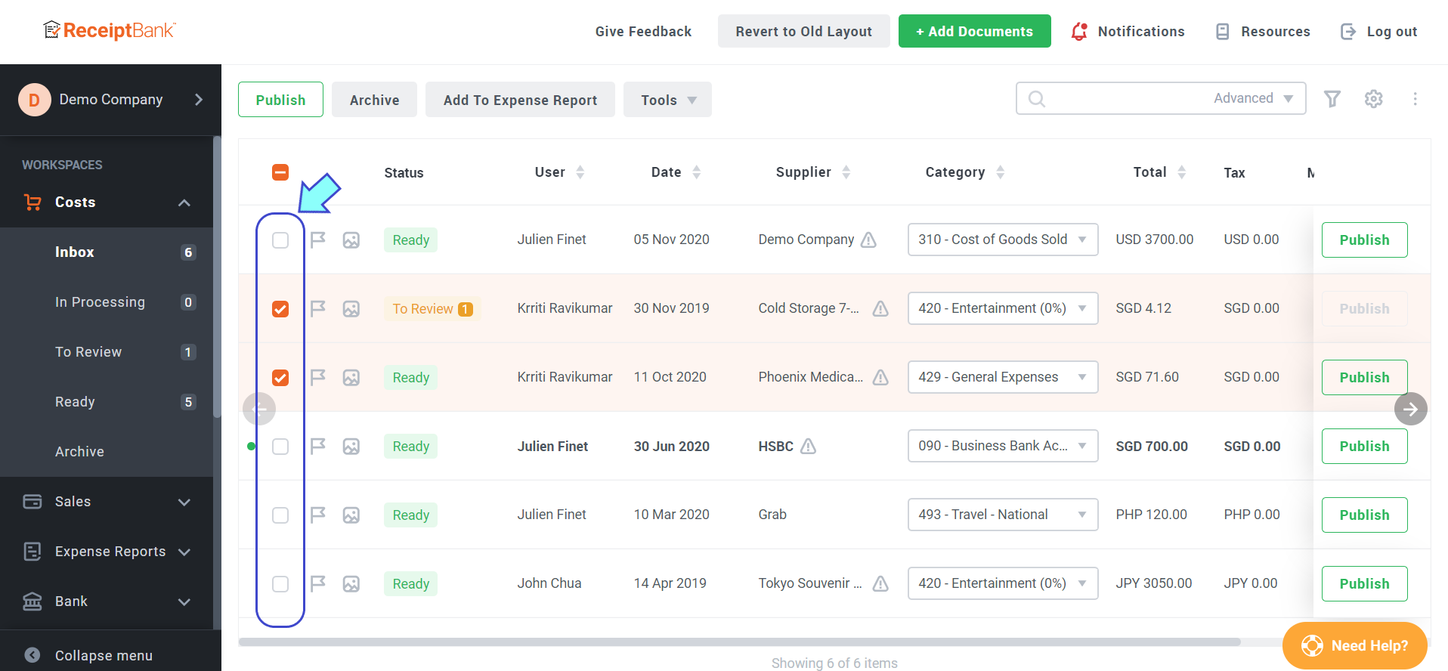The image size is (1448, 671).
Task: Expand the Sales workspace section
Action: [x=107, y=502]
